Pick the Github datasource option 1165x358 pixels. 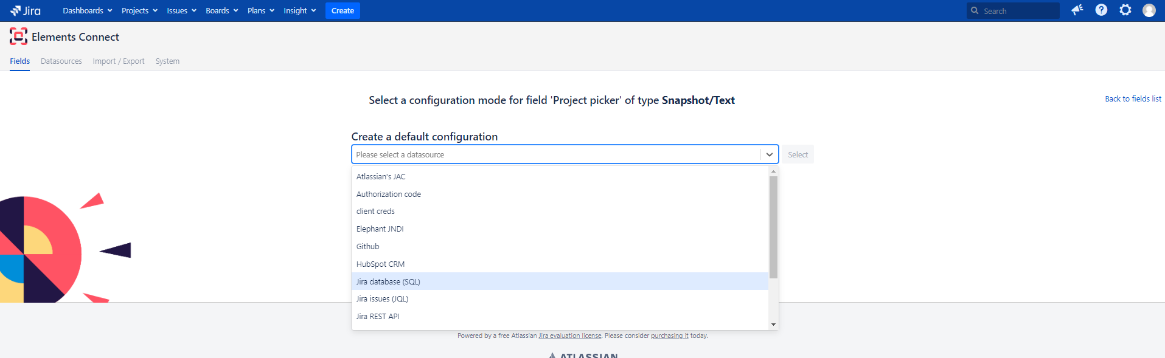(368, 247)
